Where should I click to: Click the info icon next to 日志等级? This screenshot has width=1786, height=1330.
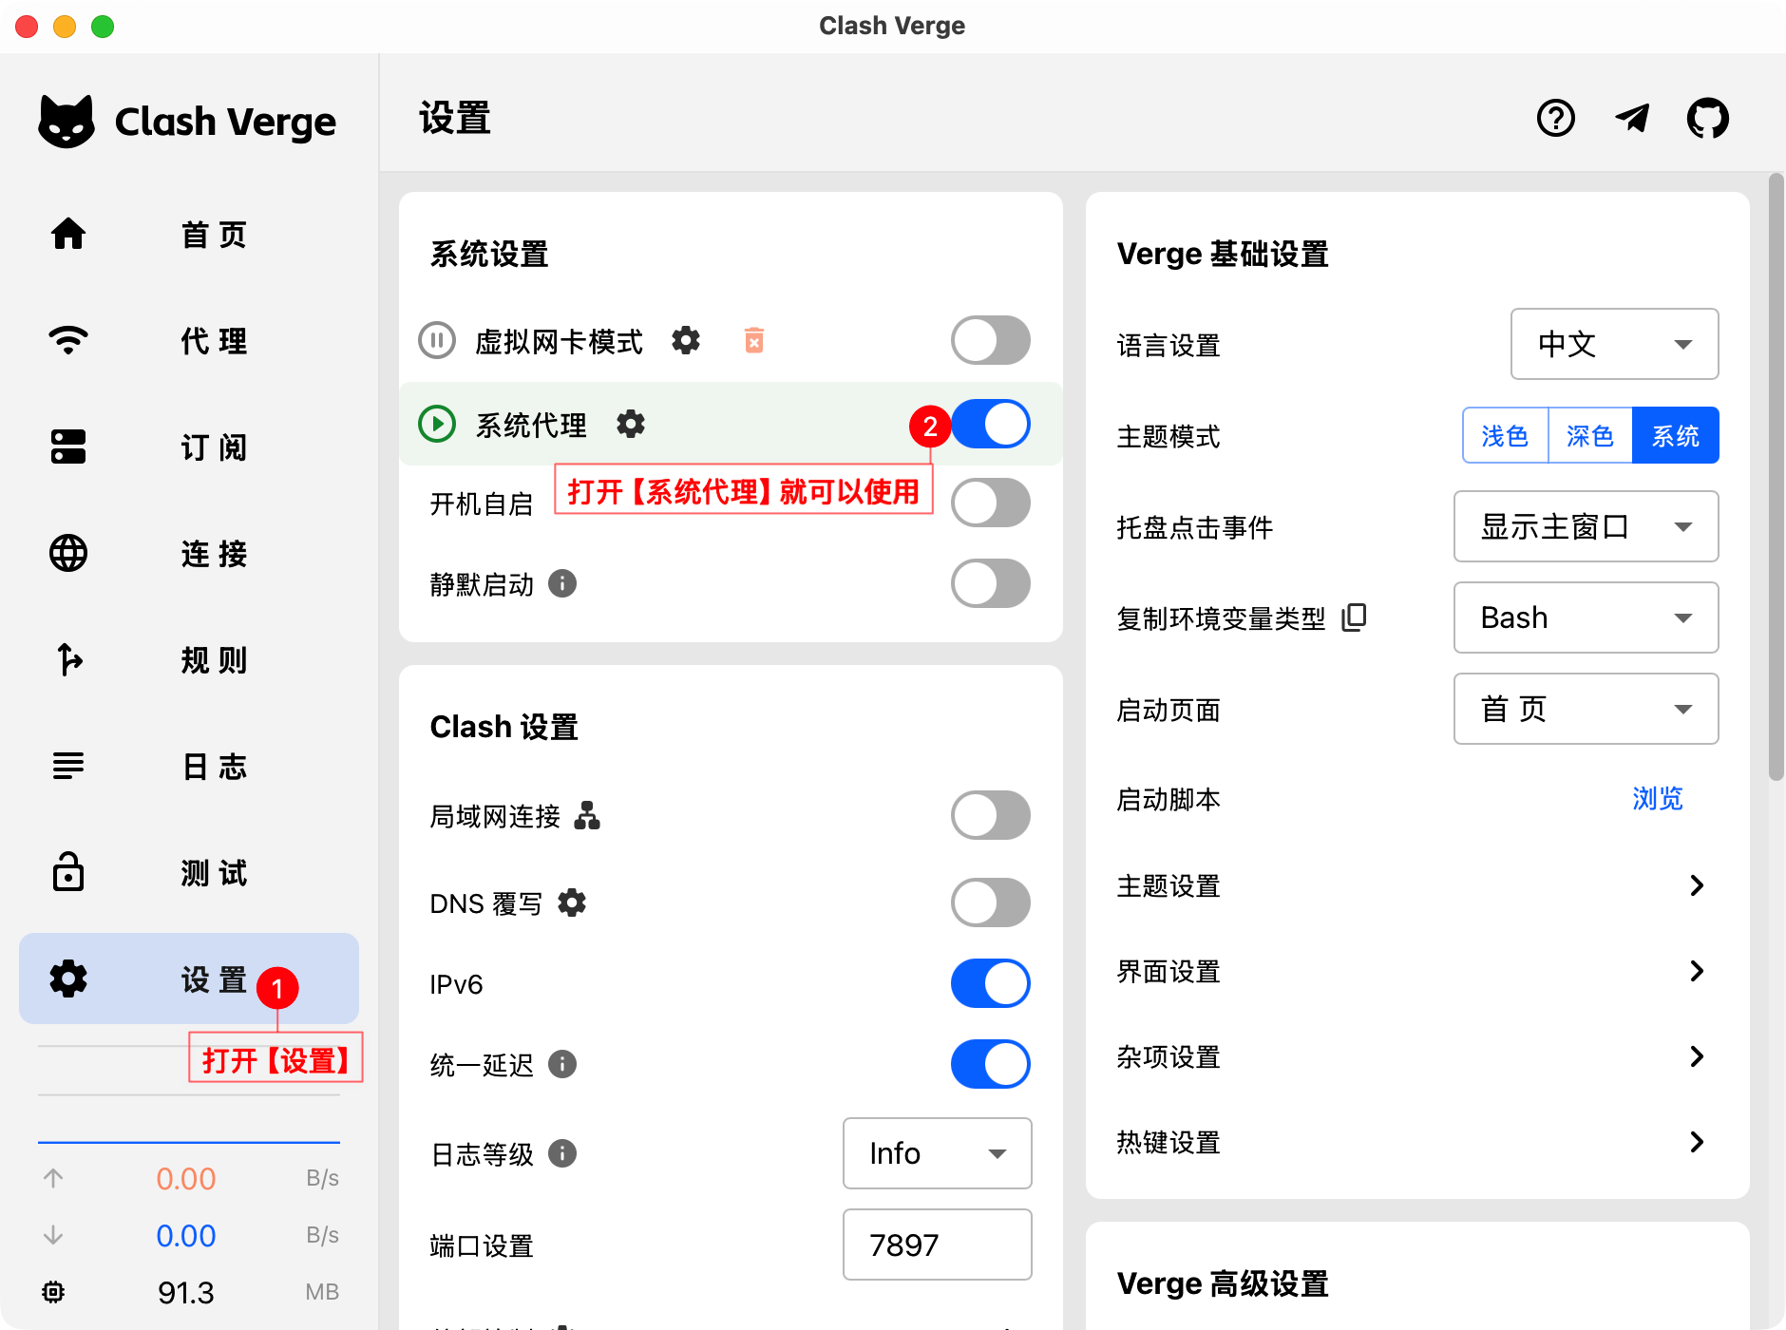pyautogui.click(x=562, y=1153)
